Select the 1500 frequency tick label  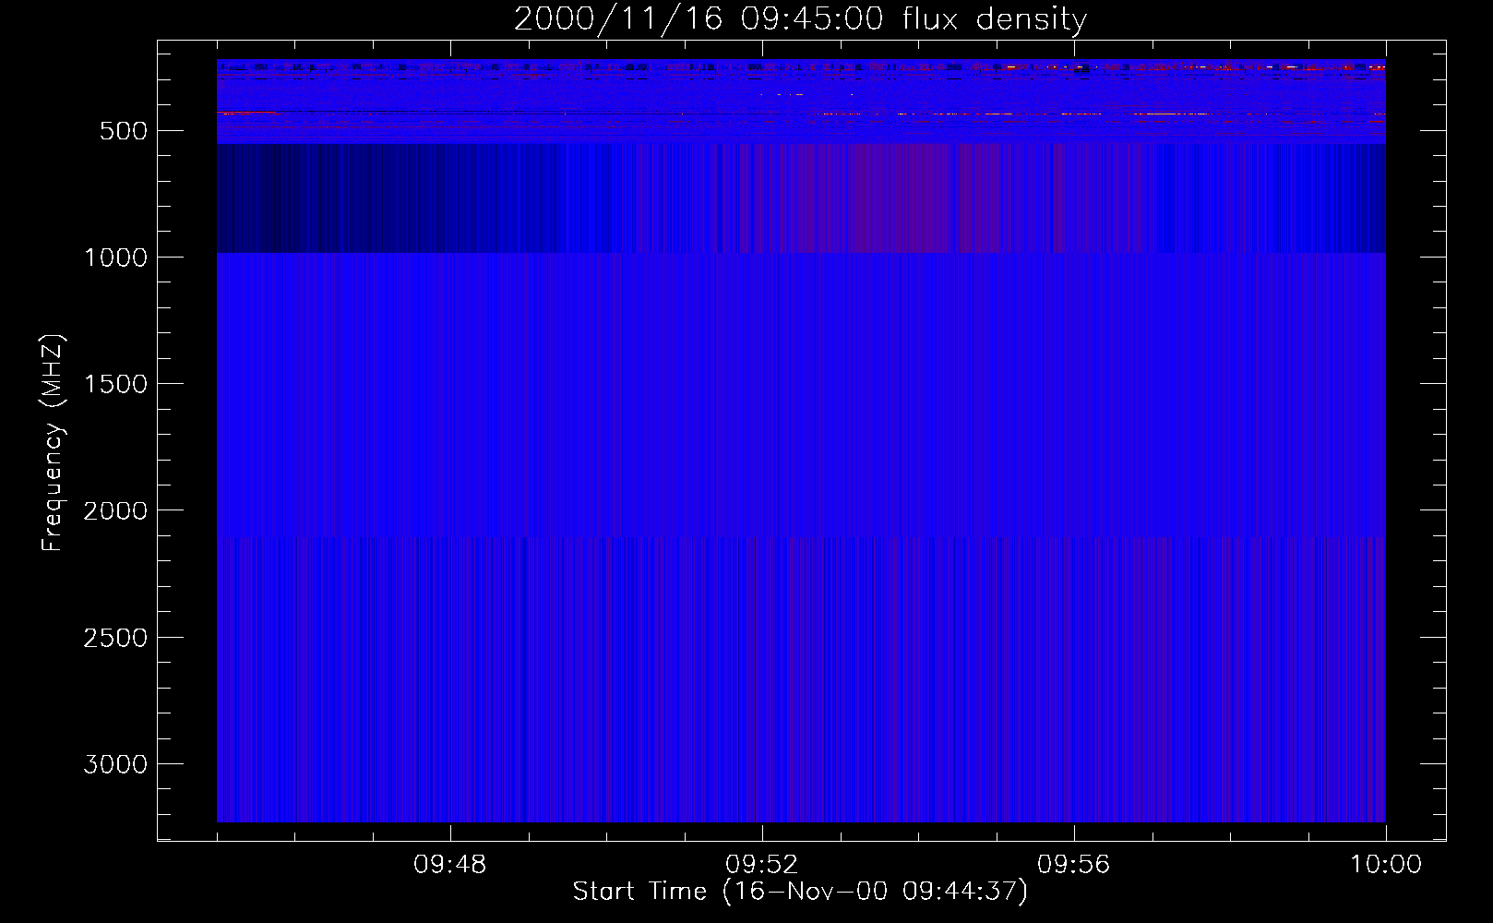115,384
